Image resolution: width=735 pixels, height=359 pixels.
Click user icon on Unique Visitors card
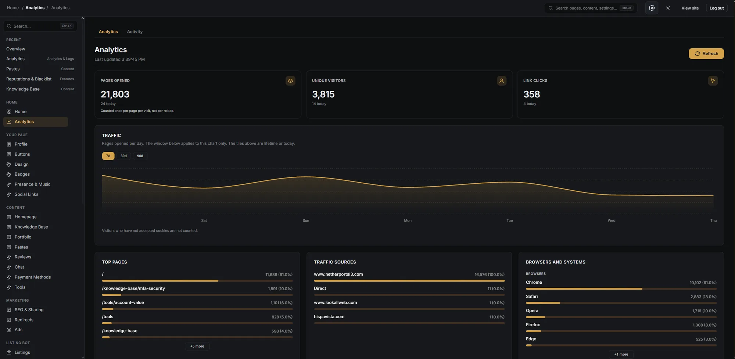(x=502, y=81)
